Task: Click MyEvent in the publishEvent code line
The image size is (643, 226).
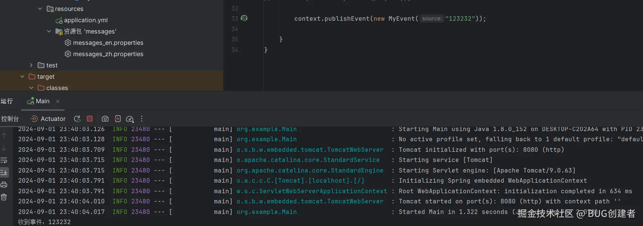Action: pyautogui.click(x=402, y=18)
